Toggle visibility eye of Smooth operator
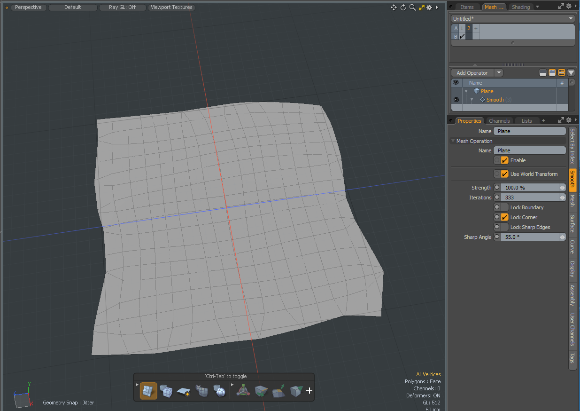The image size is (580, 411). [456, 100]
